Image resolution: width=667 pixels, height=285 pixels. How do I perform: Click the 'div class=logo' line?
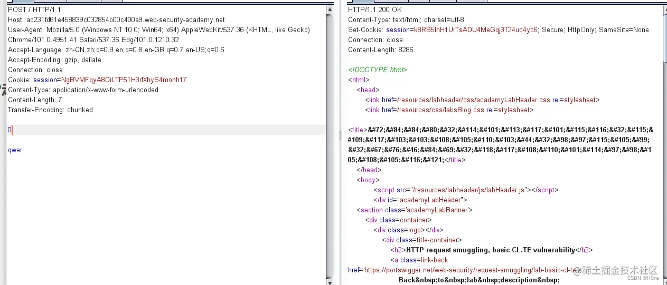pyautogui.click(x=409, y=230)
